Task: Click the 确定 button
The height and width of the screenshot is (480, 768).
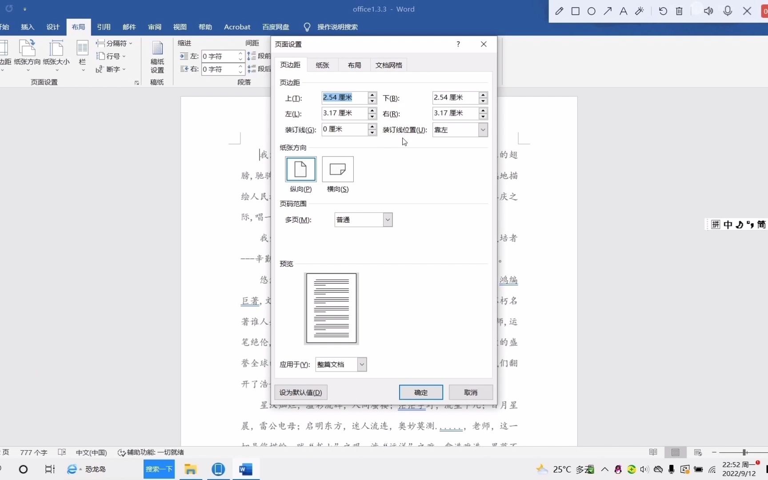Action: (421, 392)
